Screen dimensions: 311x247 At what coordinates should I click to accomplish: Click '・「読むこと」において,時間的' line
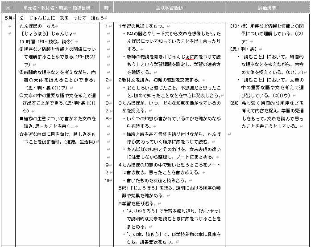(271, 57)
